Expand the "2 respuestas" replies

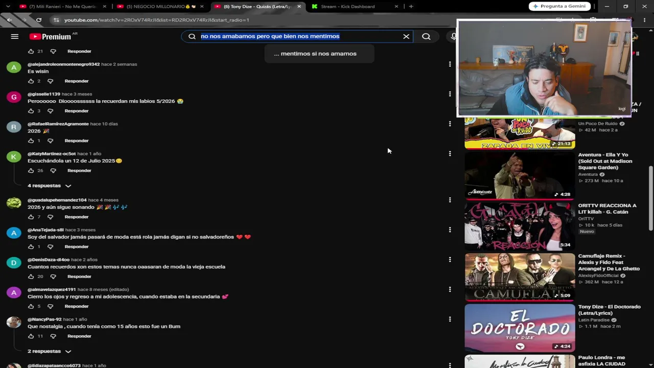(49, 351)
